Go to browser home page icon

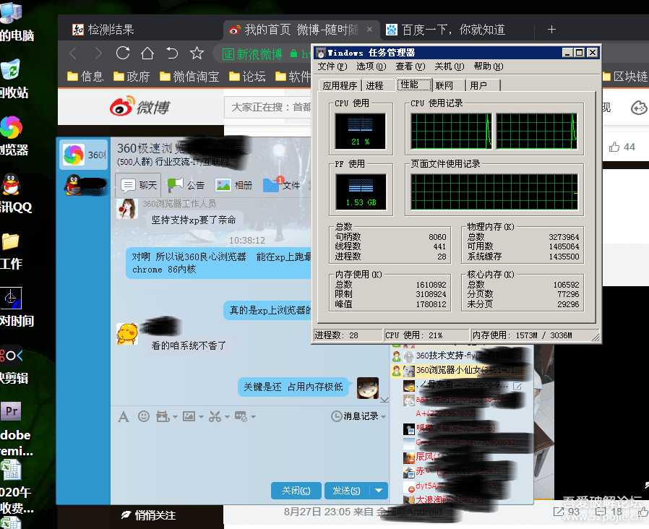(x=147, y=53)
